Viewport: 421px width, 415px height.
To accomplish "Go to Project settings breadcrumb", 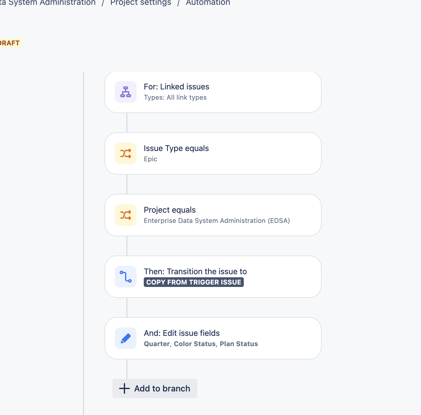I will [x=141, y=3].
